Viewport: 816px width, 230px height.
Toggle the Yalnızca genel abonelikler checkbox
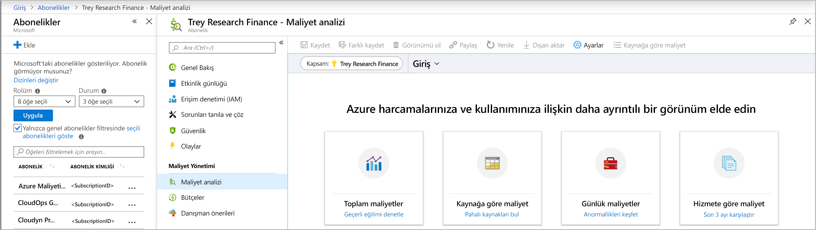click(x=18, y=128)
